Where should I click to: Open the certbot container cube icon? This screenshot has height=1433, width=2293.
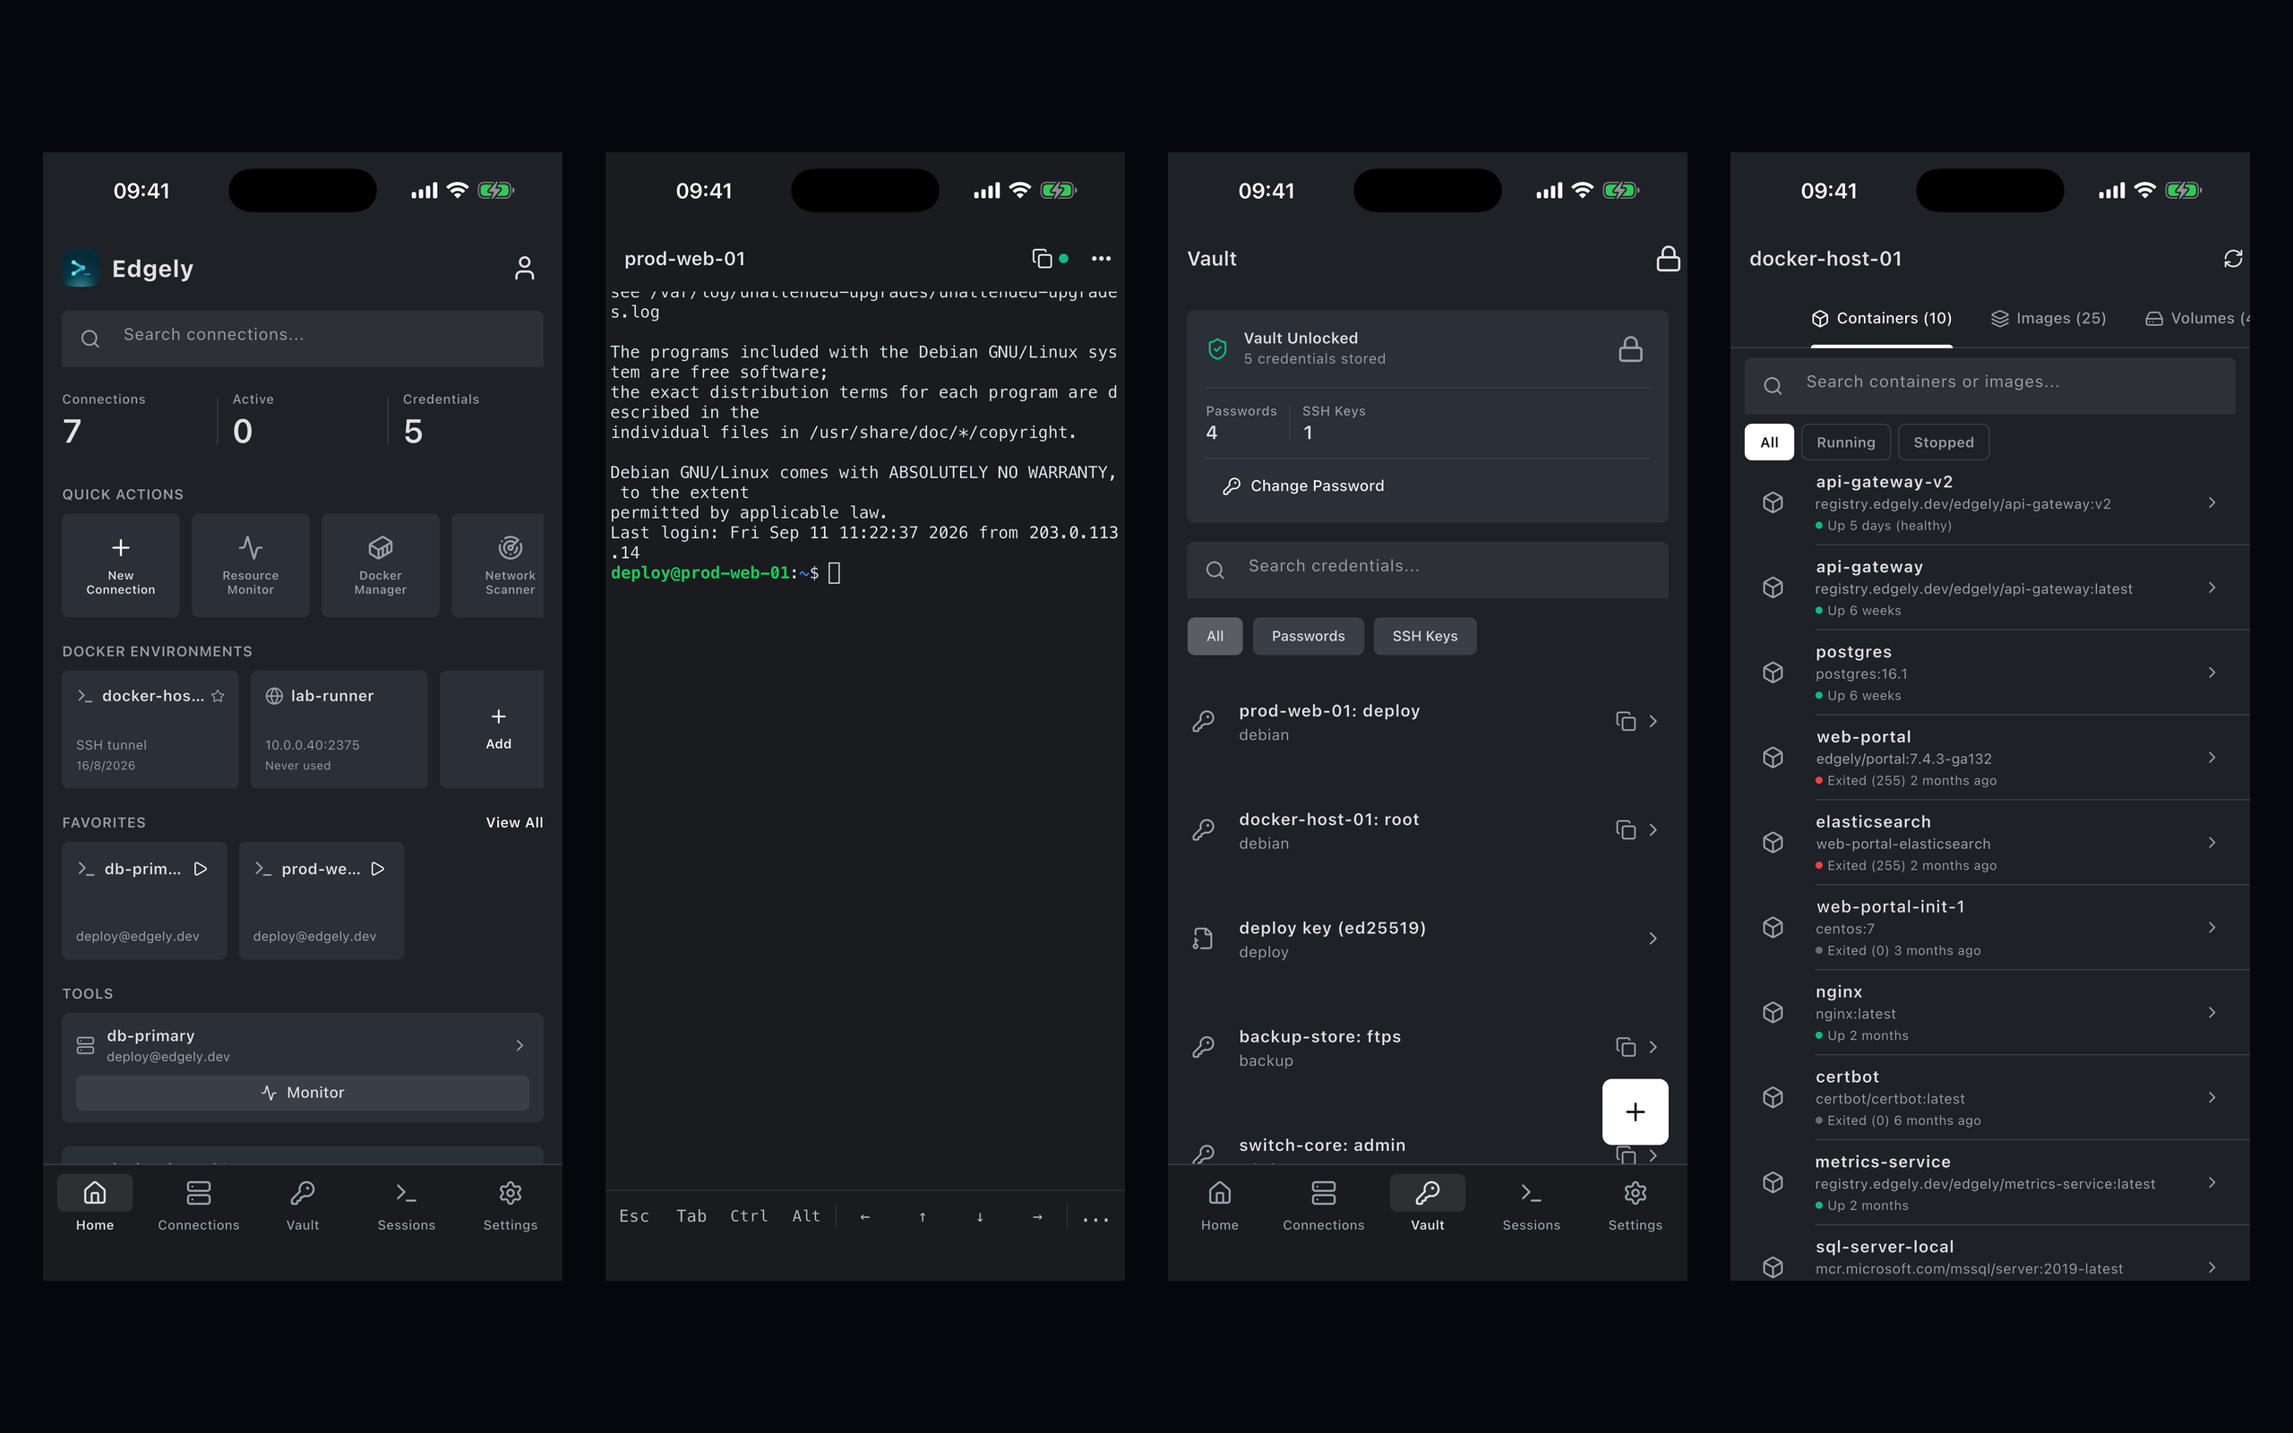pyautogui.click(x=1773, y=1097)
